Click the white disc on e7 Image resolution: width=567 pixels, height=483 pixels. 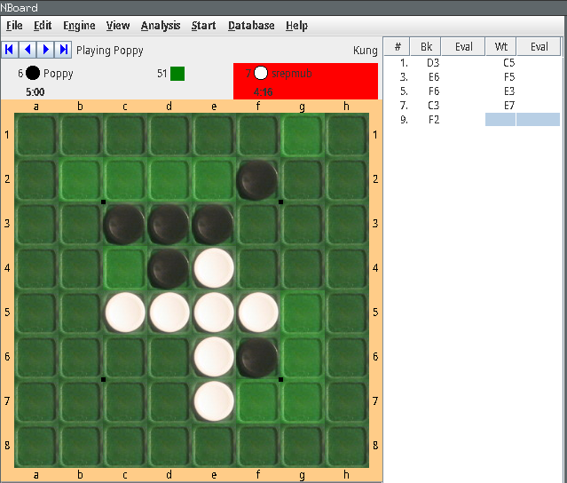(214, 400)
